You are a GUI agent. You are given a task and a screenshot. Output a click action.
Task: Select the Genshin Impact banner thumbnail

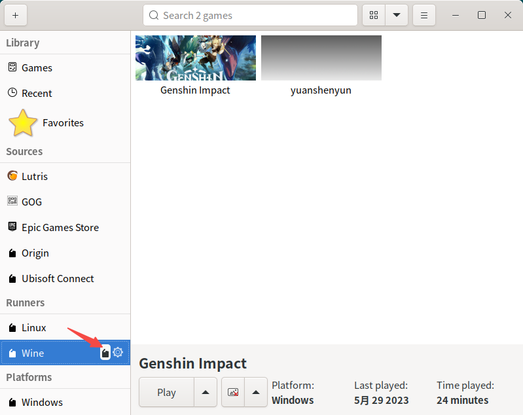pos(196,58)
